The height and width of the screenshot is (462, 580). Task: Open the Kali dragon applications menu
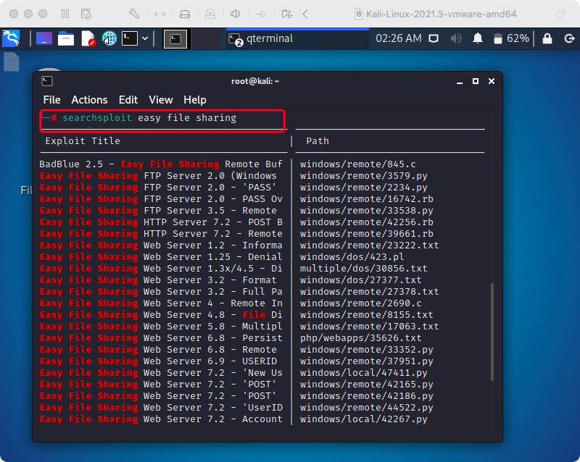point(11,38)
